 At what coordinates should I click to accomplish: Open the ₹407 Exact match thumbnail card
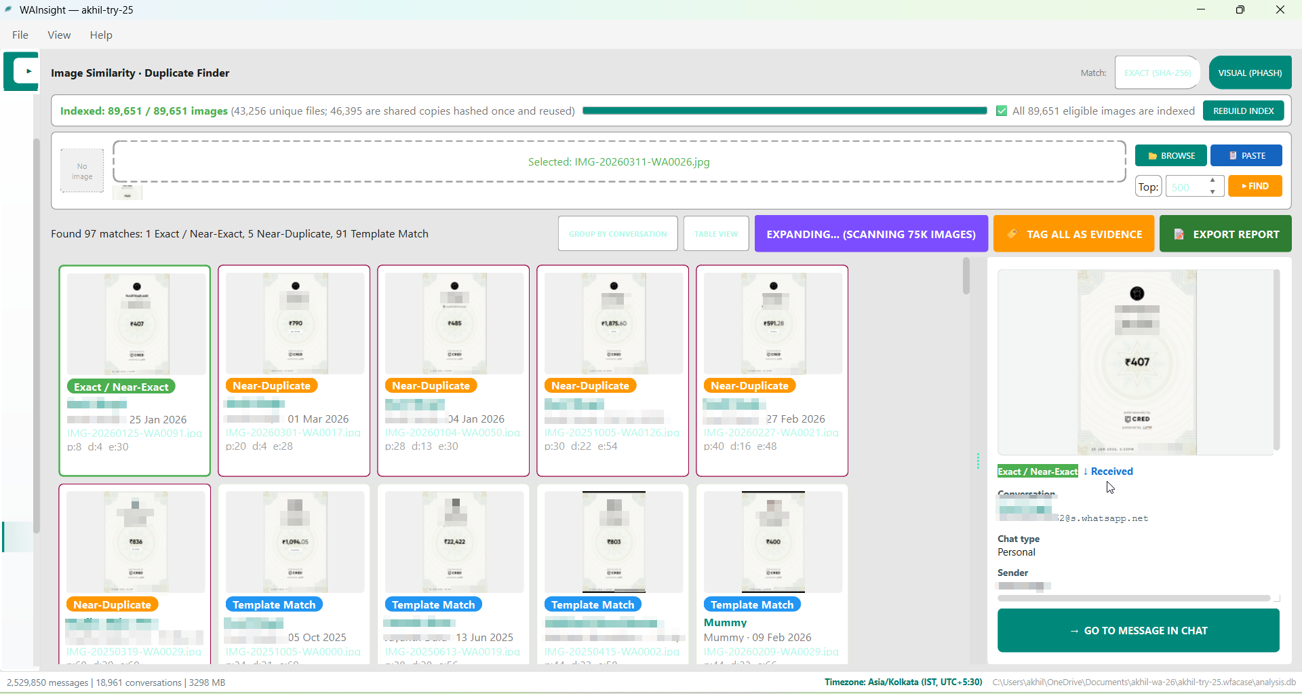point(137,324)
